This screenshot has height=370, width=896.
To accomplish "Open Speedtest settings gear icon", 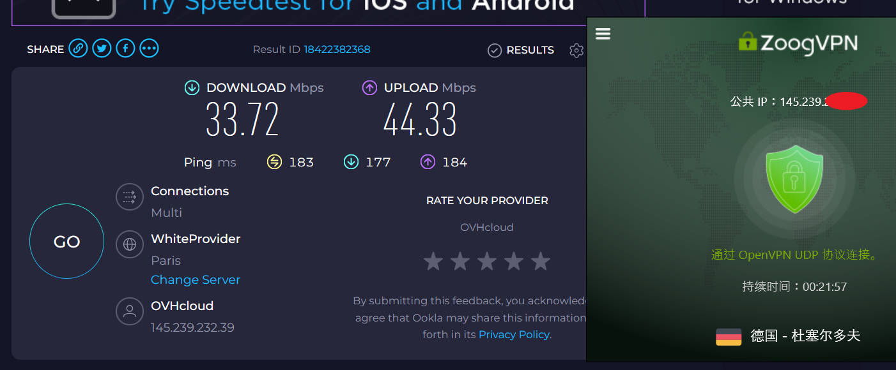I will point(576,50).
